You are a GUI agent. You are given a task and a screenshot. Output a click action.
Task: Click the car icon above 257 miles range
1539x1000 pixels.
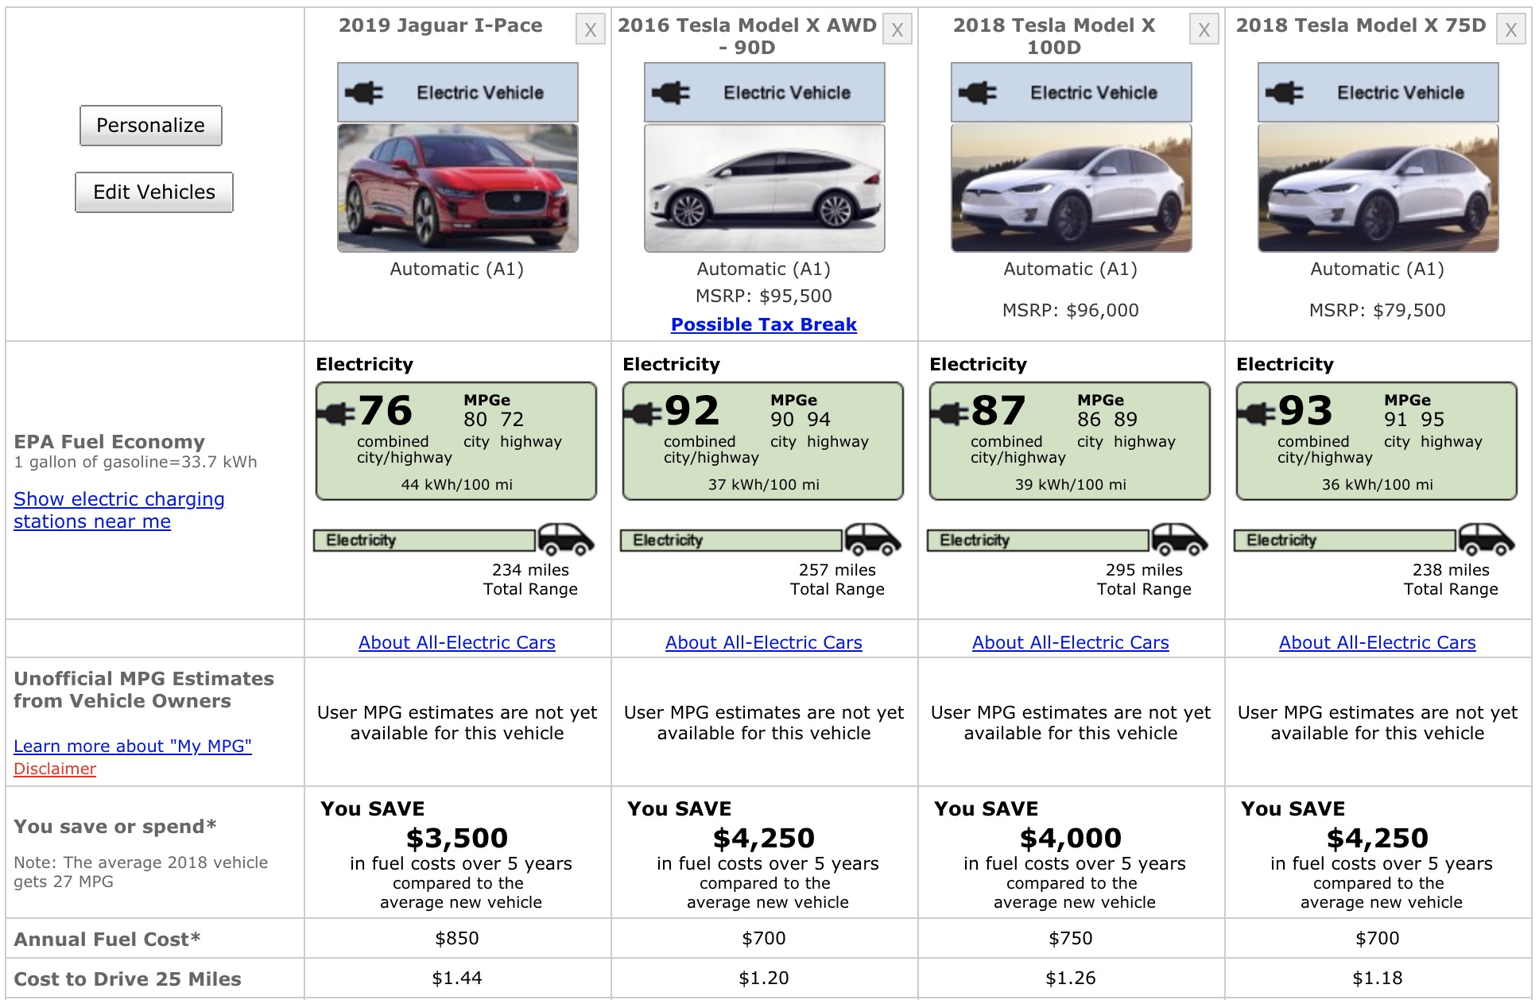(x=873, y=539)
